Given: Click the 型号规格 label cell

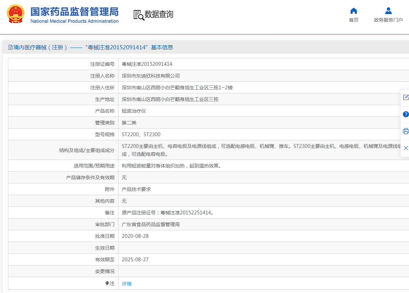Looking at the screenshot, I should [63, 134].
